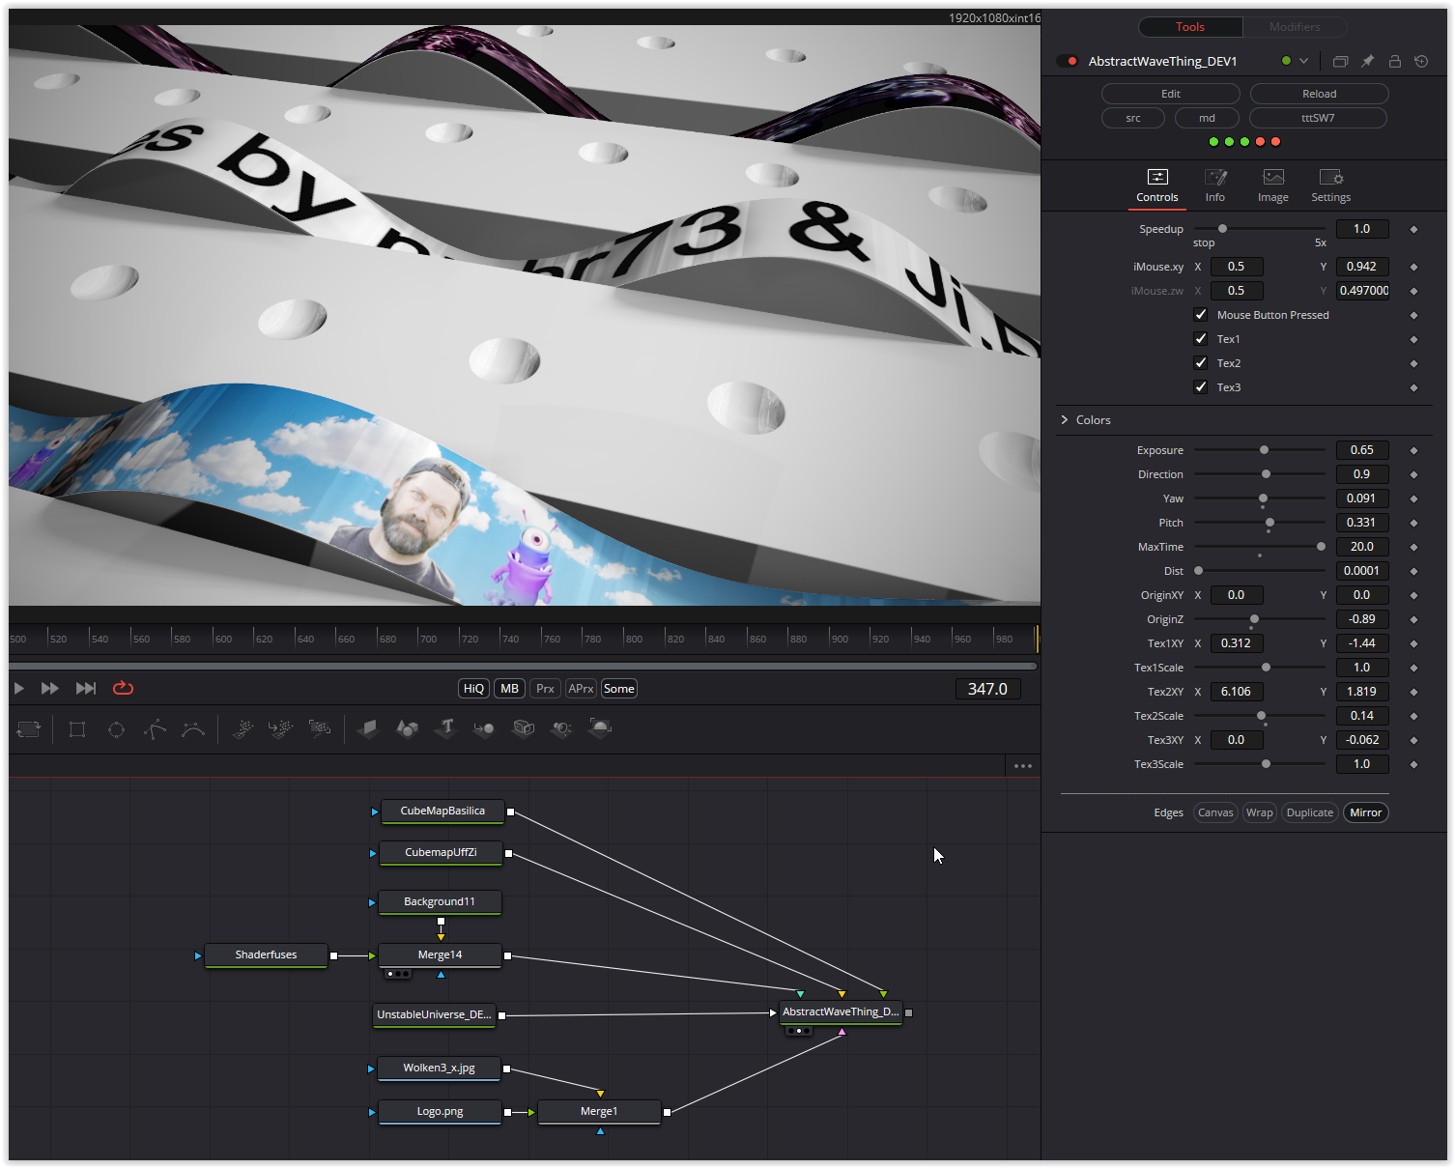Image resolution: width=1455 pixels, height=1168 pixels.
Task: Click the keyframe diamond for Tex2Scale
Action: point(1413,716)
